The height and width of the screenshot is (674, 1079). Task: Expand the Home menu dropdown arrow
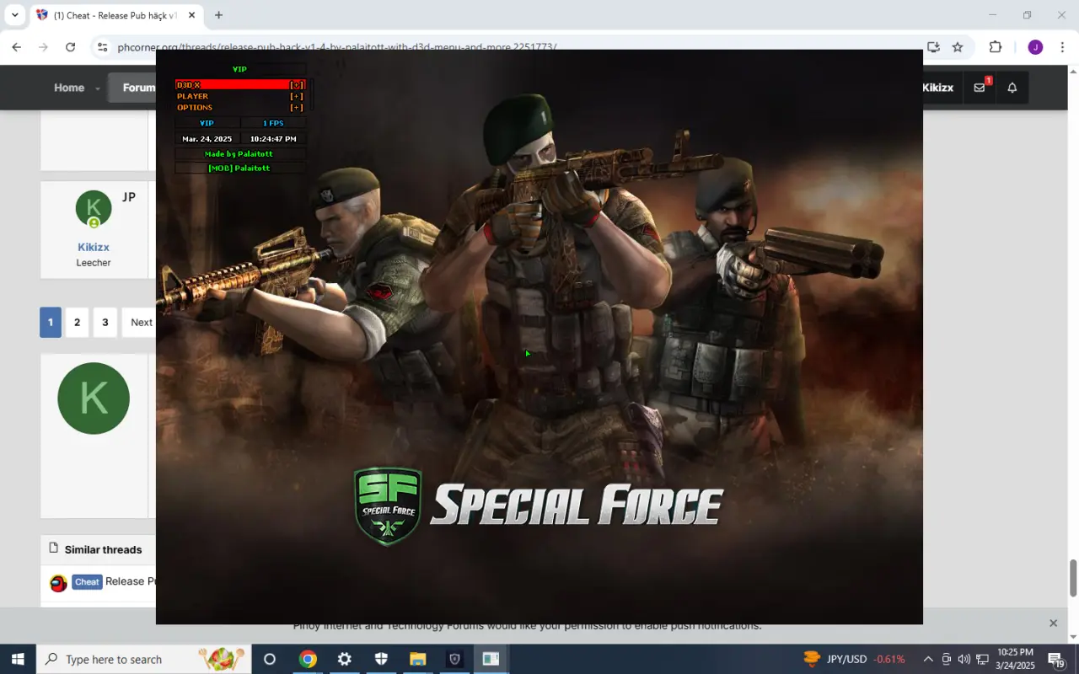pyautogui.click(x=97, y=88)
